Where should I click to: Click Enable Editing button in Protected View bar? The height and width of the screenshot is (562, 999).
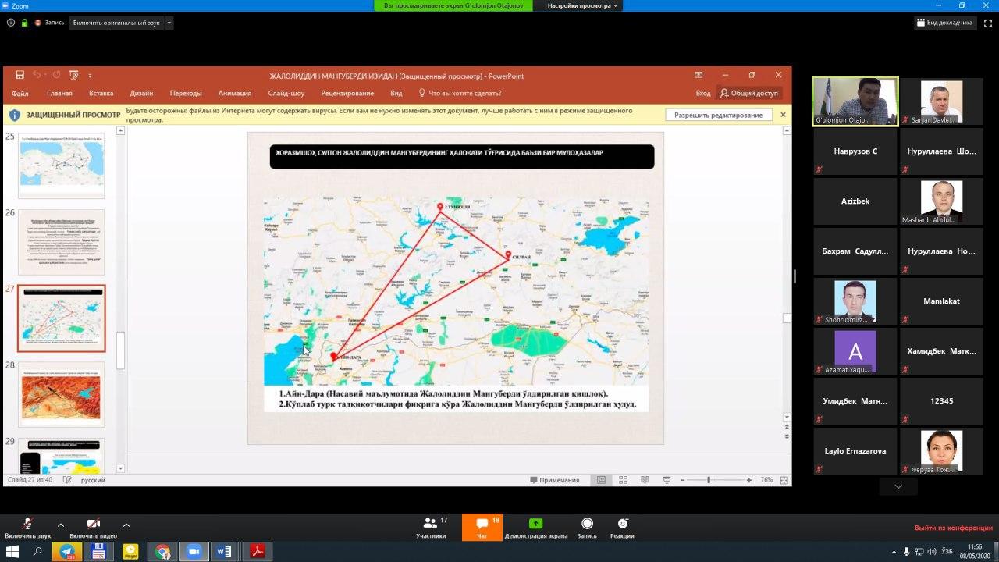pyautogui.click(x=718, y=115)
